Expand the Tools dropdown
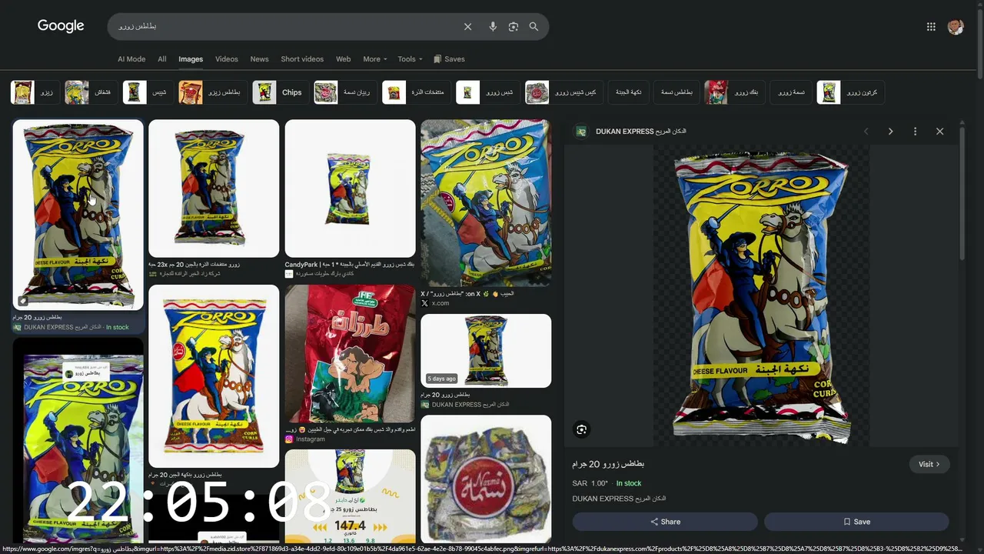The height and width of the screenshot is (554, 984). [410, 59]
